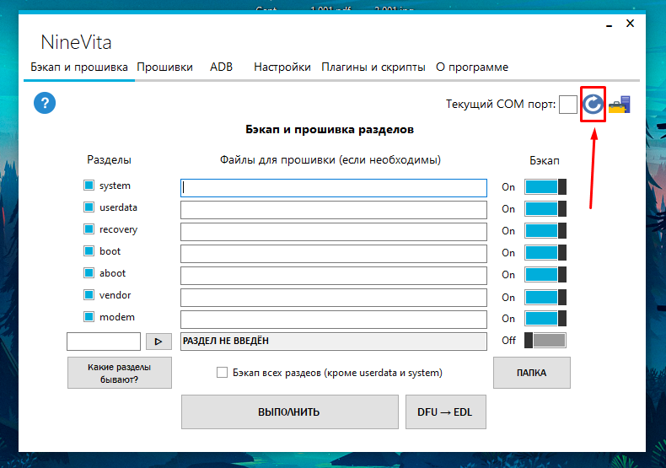Open the blue question mark help icon
The height and width of the screenshot is (468, 666).
(x=45, y=103)
